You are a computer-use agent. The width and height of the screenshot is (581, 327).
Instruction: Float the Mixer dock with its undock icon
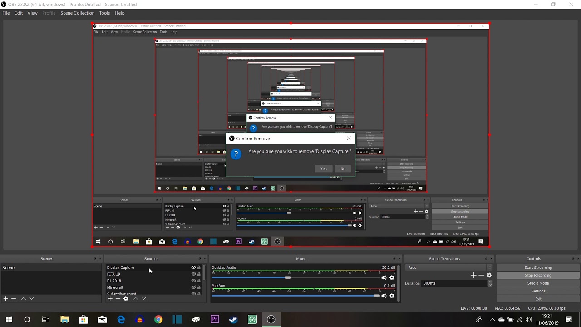(394, 259)
